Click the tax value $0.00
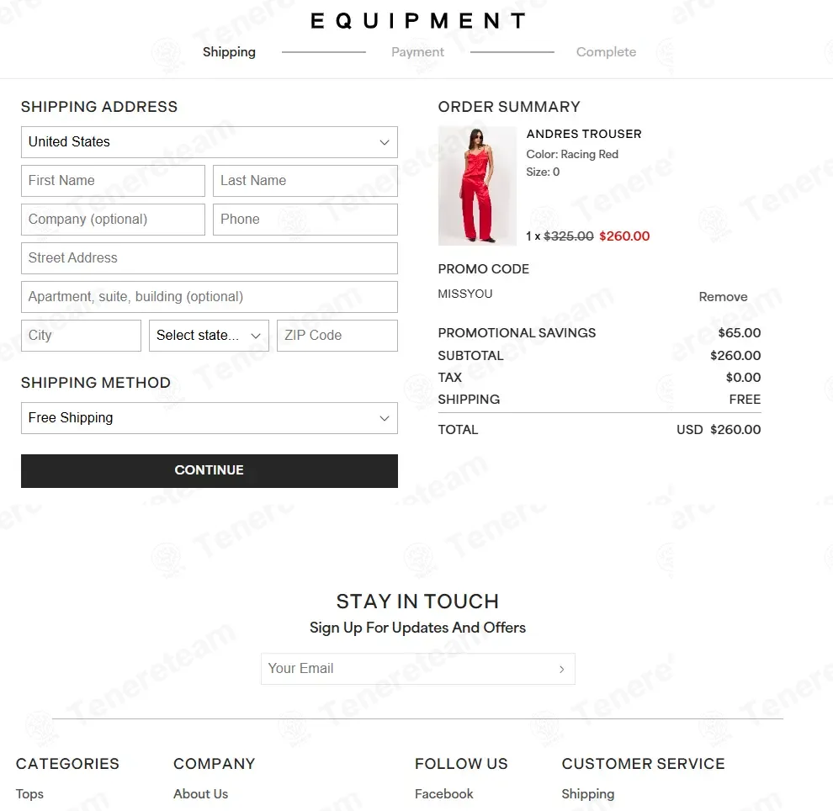Viewport: 833px width, 811px height. click(x=743, y=378)
